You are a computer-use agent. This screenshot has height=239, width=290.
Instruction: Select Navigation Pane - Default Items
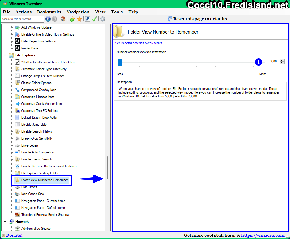coord(43,208)
